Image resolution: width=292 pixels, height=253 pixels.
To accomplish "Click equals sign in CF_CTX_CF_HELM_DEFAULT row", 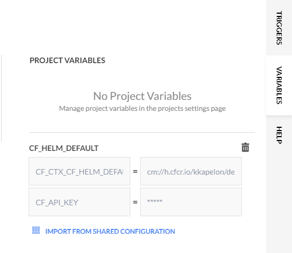I will (x=135, y=171).
